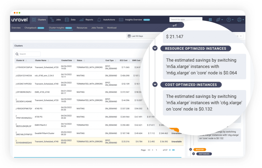Open the apps grid icon
Viewport: 262px width, 168px height.
pos(210,20)
